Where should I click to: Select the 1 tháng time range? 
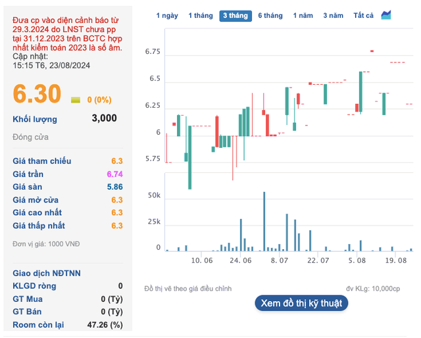tap(200, 15)
